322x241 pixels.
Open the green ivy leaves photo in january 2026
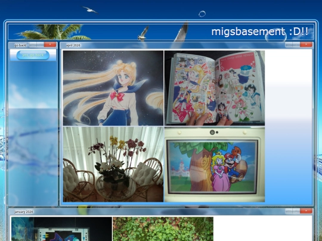tap(163, 229)
